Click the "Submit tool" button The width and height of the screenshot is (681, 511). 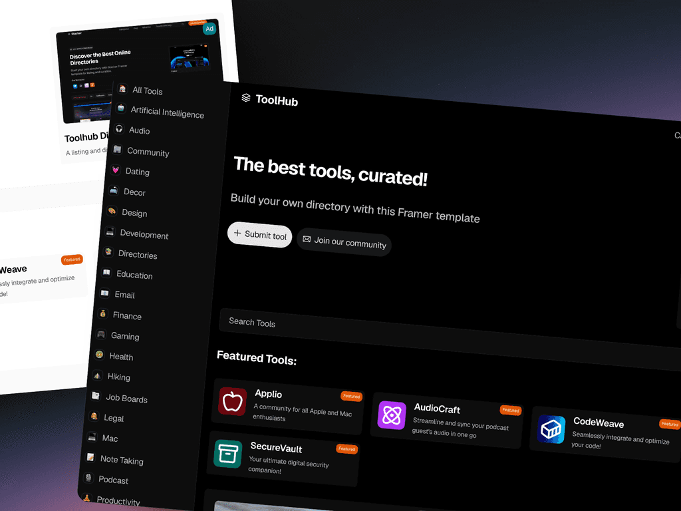coord(259,236)
